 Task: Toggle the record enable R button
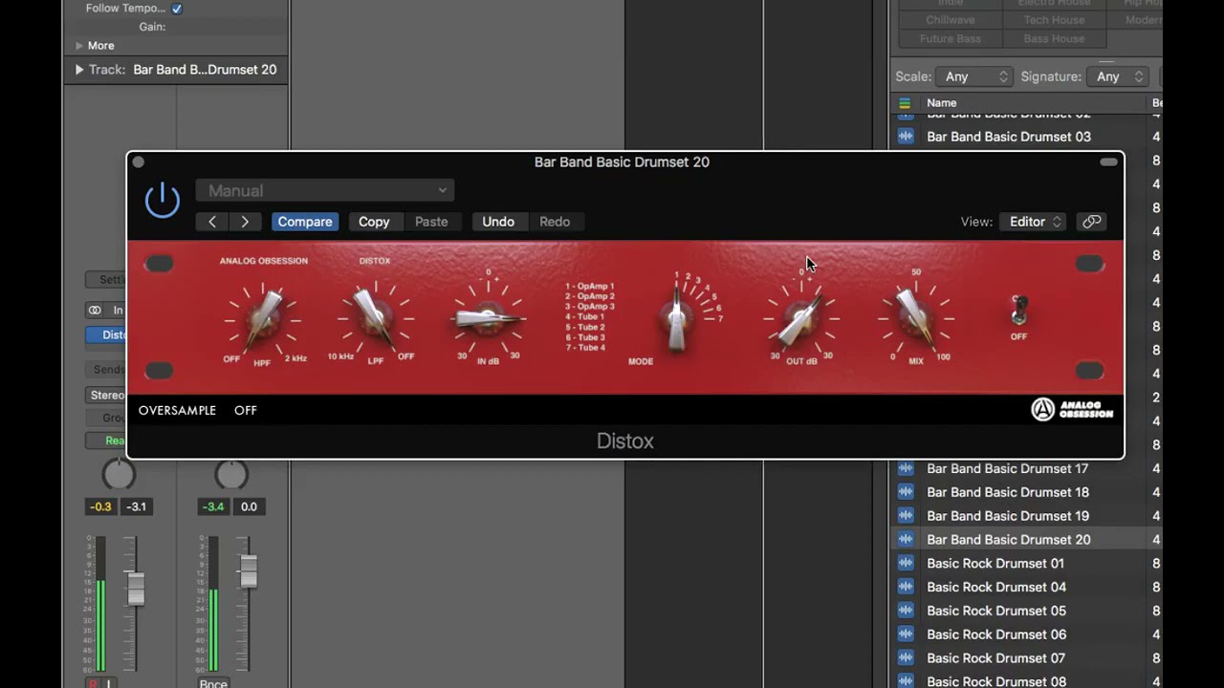pyautogui.click(x=93, y=683)
